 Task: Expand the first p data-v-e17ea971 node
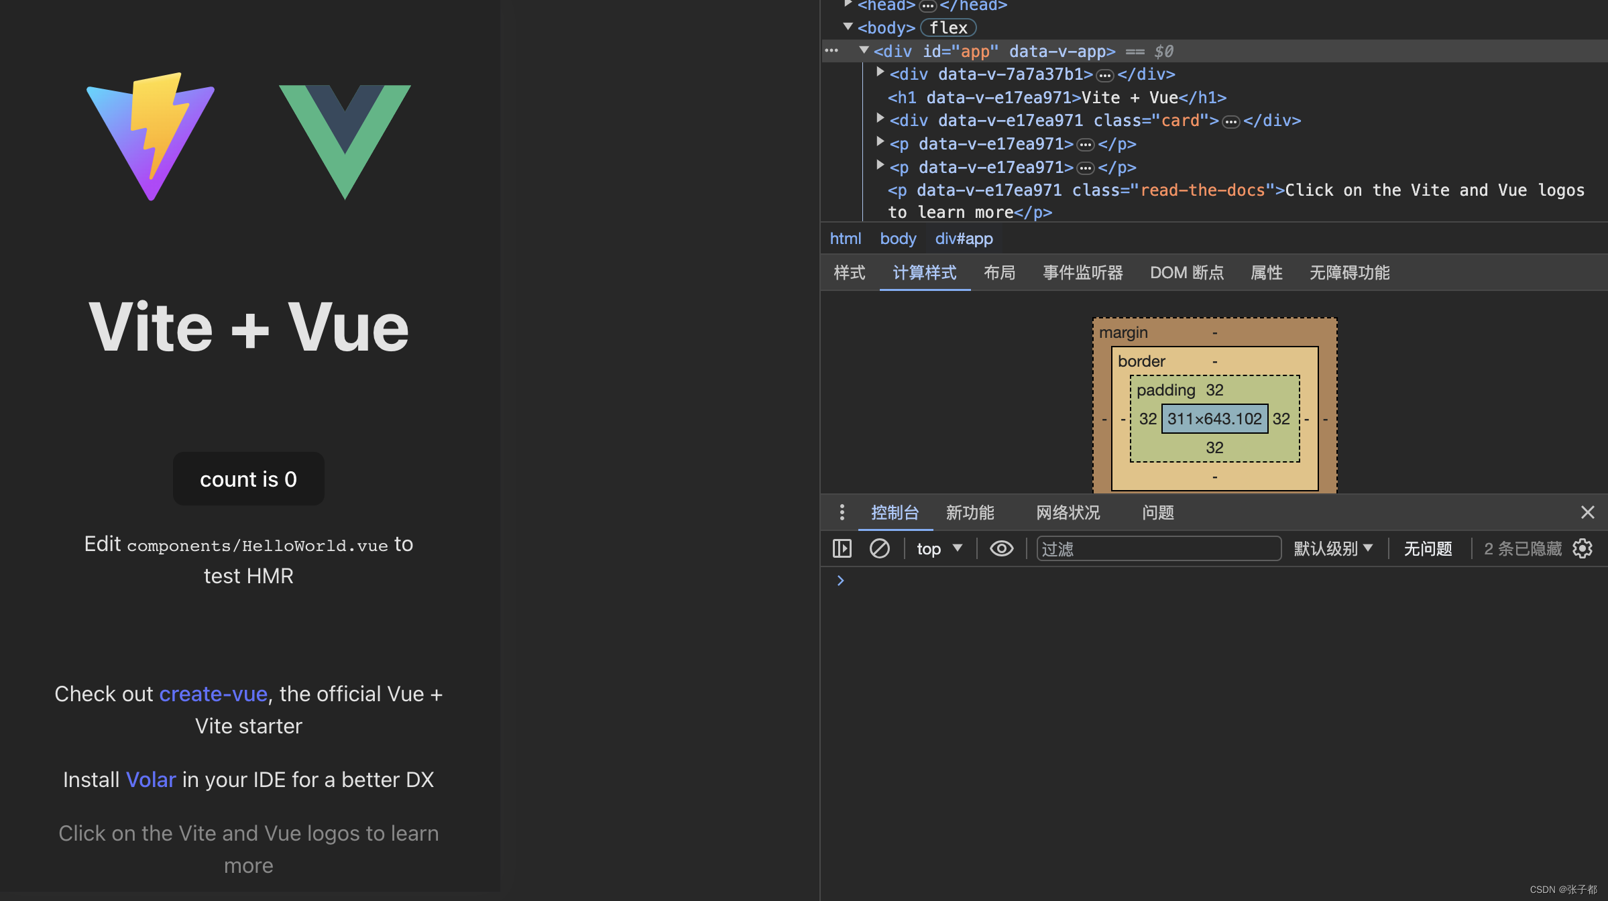pyautogui.click(x=880, y=142)
